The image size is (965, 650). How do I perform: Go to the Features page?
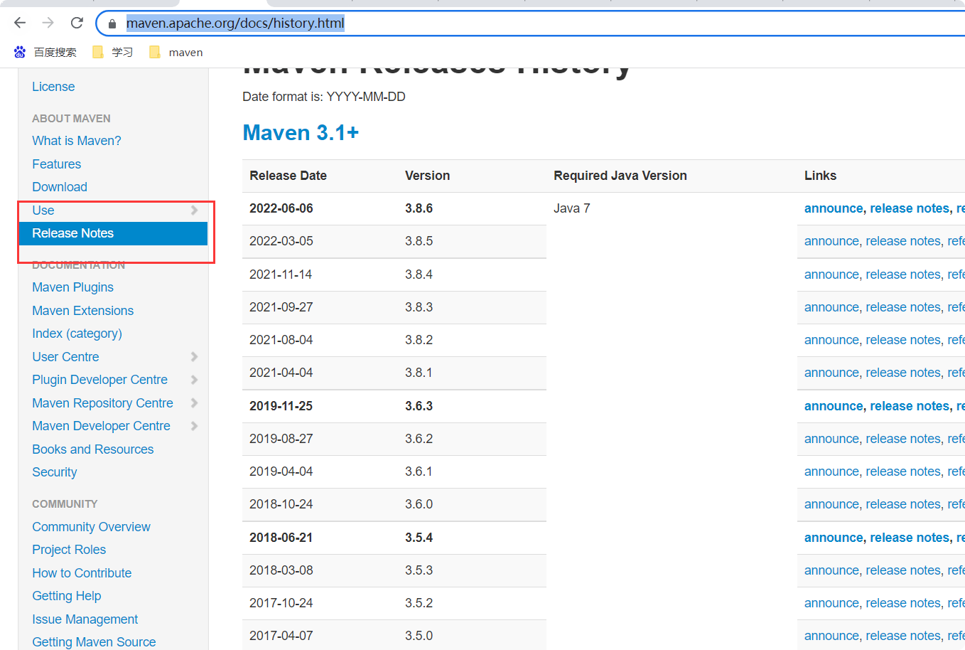click(57, 164)
